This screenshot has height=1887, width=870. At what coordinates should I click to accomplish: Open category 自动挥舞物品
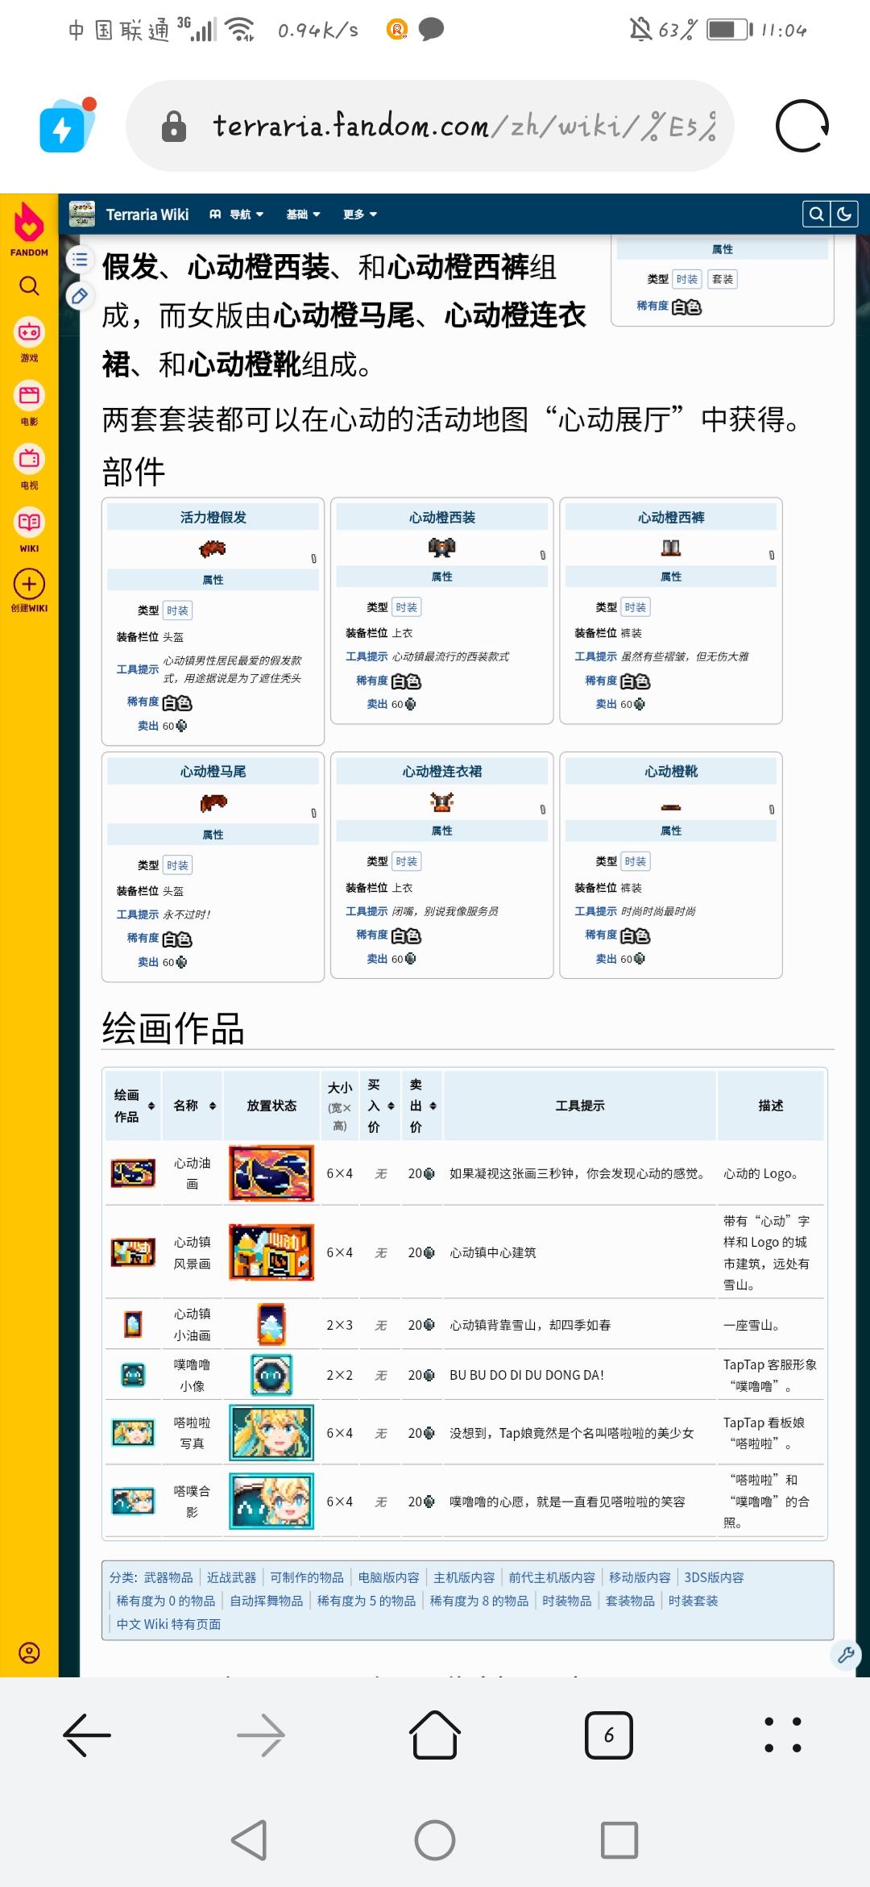point(267,1601)
